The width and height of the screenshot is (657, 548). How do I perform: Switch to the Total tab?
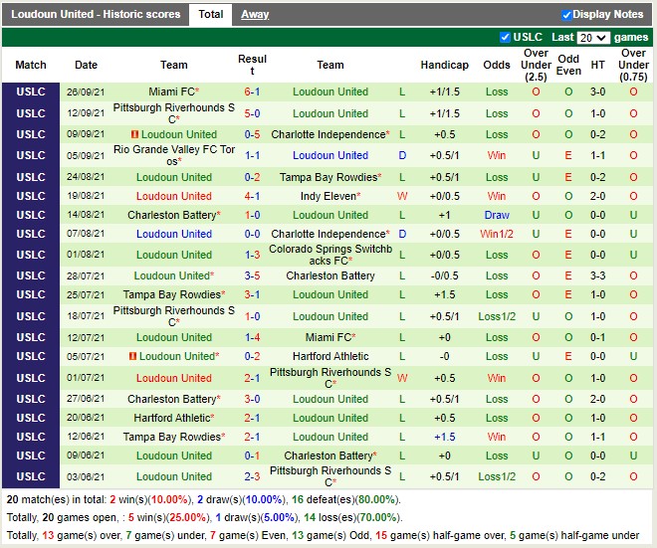[x=210, y=15]
